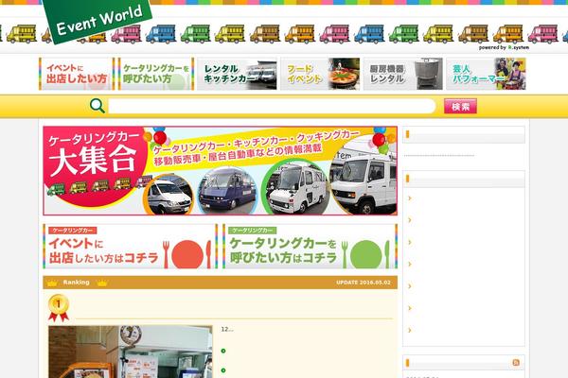This screenshot has height=378, width=568.
Task: Follow the powered by R.system link
Action: coord(504,47)
